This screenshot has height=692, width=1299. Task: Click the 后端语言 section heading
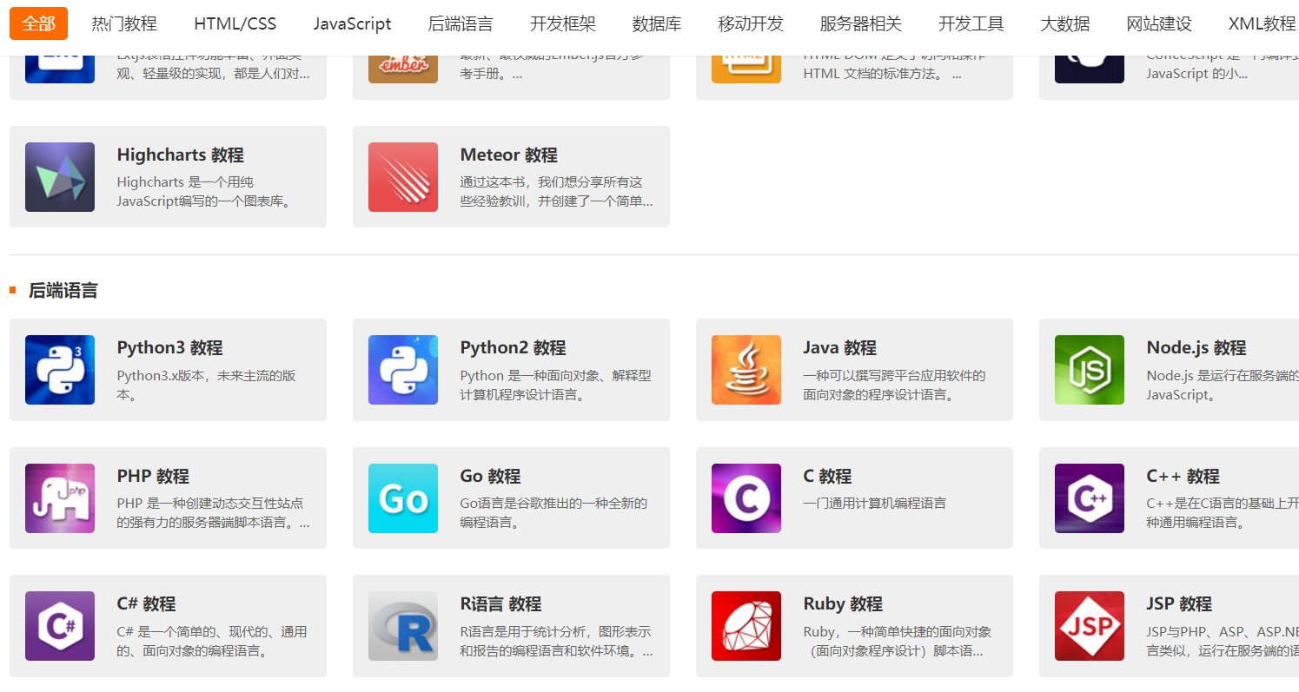(x=63, y=291)
